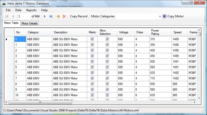
Task: Click Copy Record button
Action: point(79,16)
